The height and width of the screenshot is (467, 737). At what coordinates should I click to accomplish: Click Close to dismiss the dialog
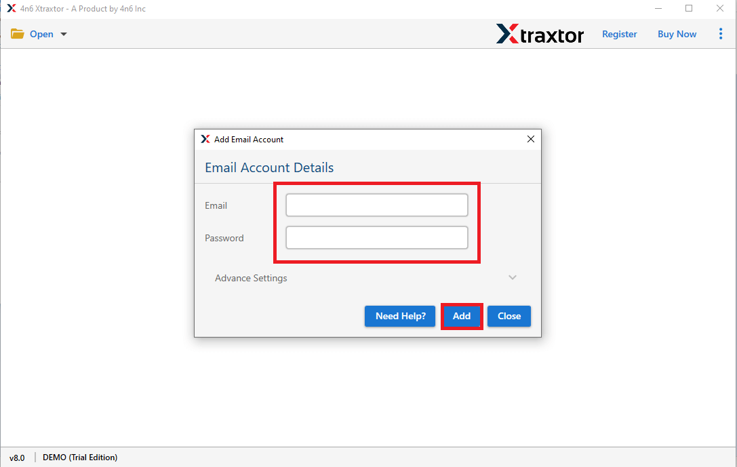(509, 316)
